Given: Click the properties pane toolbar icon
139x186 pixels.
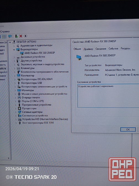Looking at the screenshot, I should [x=4, y=37].
